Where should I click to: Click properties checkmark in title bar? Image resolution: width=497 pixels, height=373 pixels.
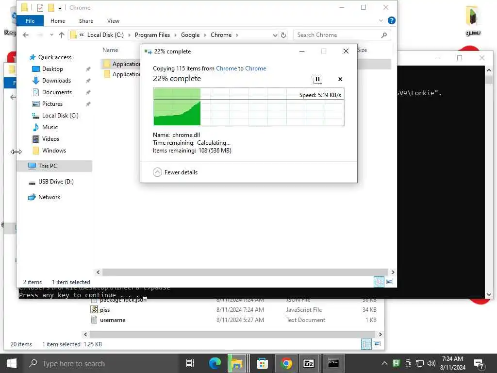(40, 8)
